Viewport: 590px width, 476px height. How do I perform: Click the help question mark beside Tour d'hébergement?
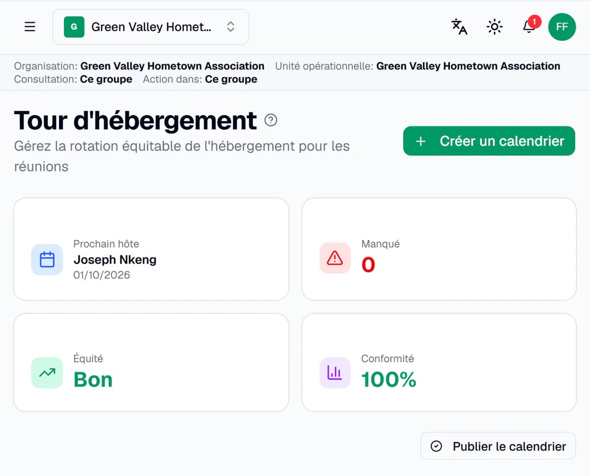click(271, 120)
